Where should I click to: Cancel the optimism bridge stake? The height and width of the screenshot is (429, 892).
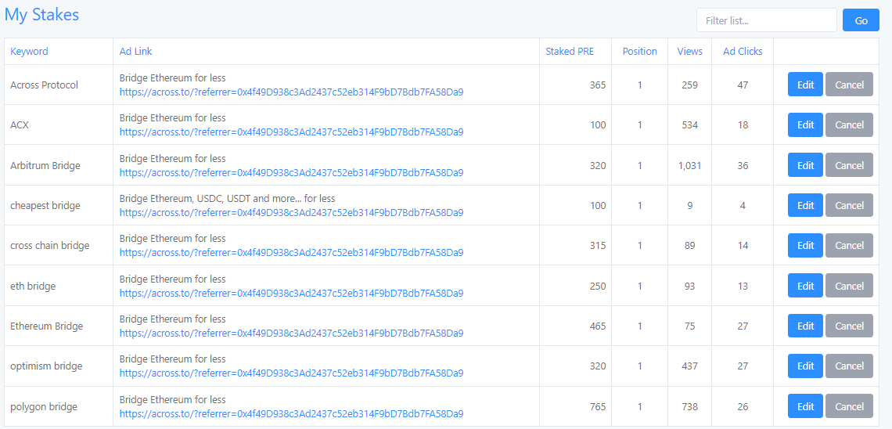[x=849, y=366]
